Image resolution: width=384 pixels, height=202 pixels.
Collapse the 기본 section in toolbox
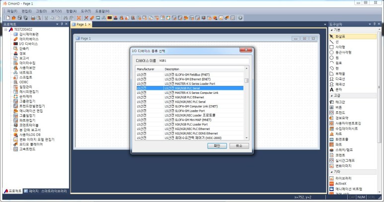click(332, 30)
